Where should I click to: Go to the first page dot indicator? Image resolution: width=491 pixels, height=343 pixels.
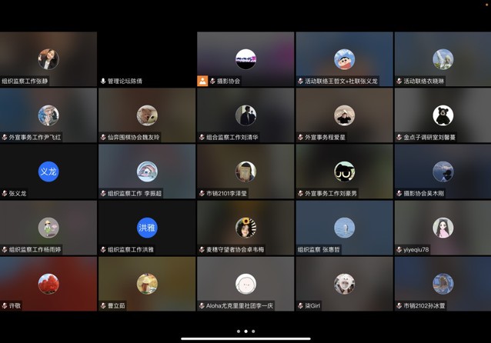point(238,331)
